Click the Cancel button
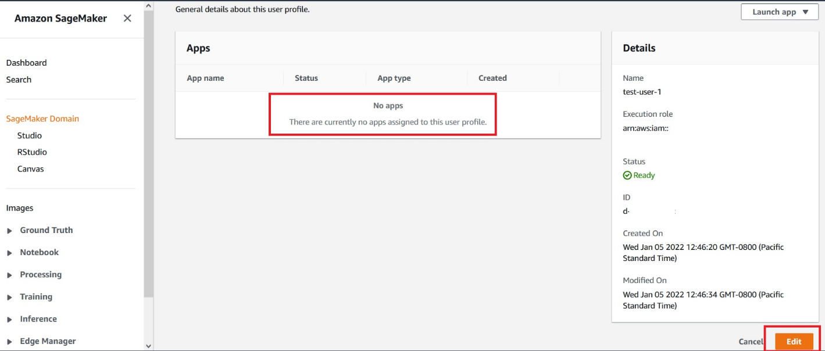The height and width of the screenshot is (351, 825). [x=751, y=342]
